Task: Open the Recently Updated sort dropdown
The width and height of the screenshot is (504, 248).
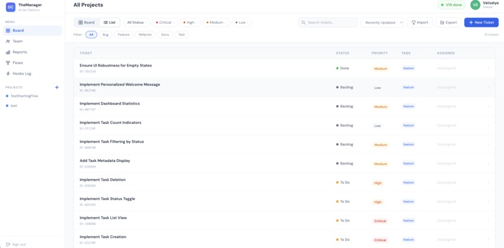Action: pos(383,22)
